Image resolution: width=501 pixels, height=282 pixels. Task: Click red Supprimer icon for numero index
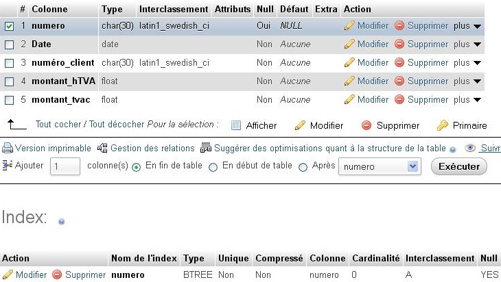[x=57, y=274]
